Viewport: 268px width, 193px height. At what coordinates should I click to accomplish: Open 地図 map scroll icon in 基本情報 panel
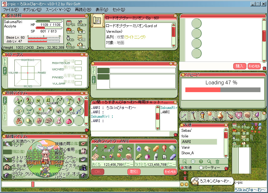tap(81, 38)
